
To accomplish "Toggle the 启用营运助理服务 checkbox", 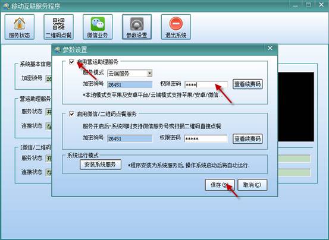I will coord(71,62).
